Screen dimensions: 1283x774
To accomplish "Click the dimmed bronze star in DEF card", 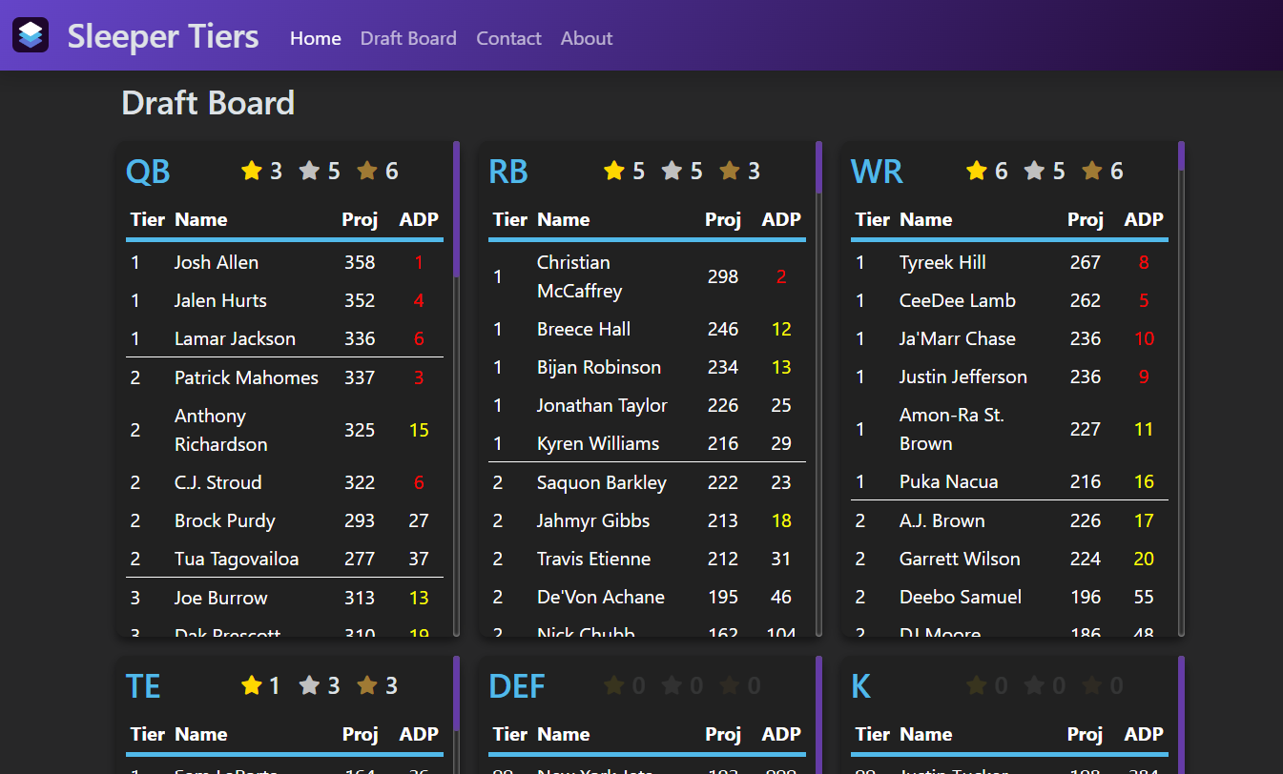I will tap(730, 685).
